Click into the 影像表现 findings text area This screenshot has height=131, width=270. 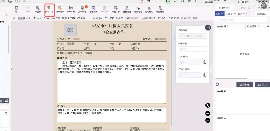(x=112, y=82)
